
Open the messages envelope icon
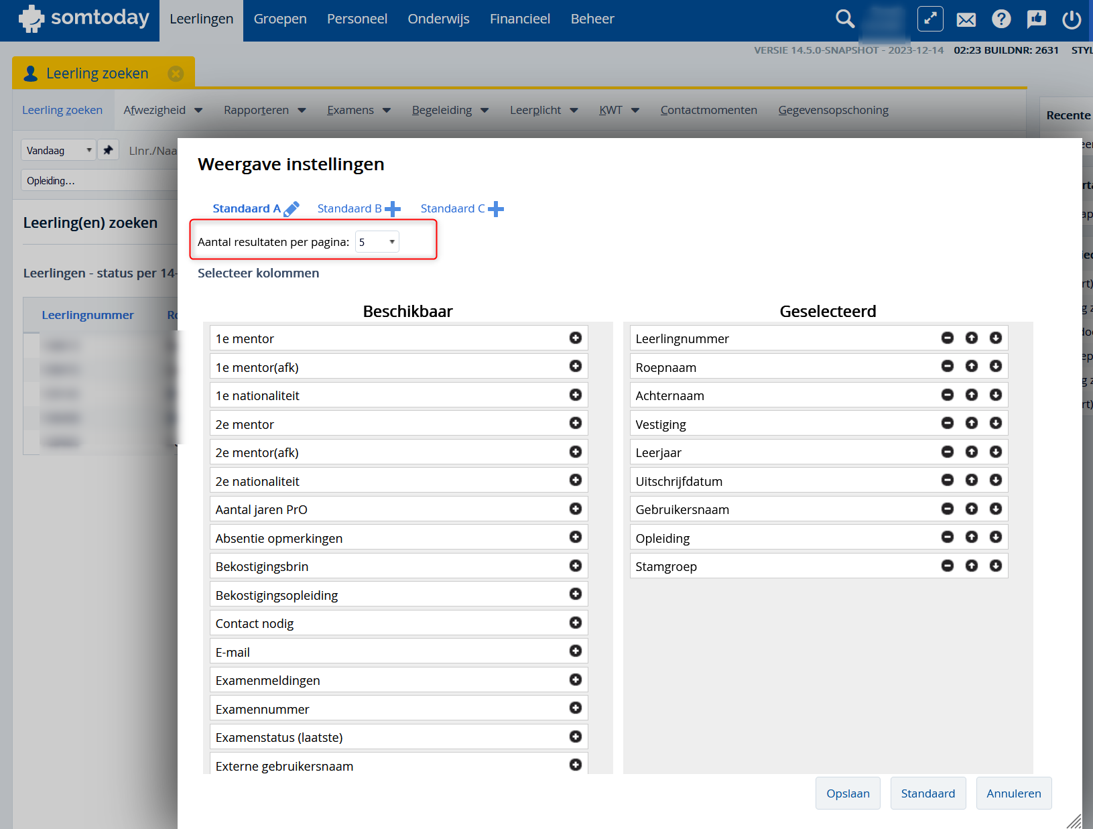point(966,19)
